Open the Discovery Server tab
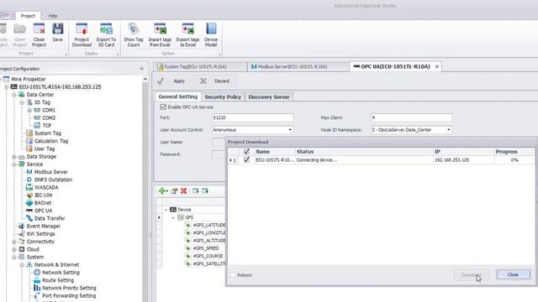Viewport: 538px width, 302px height. click(x=269, y=97)
